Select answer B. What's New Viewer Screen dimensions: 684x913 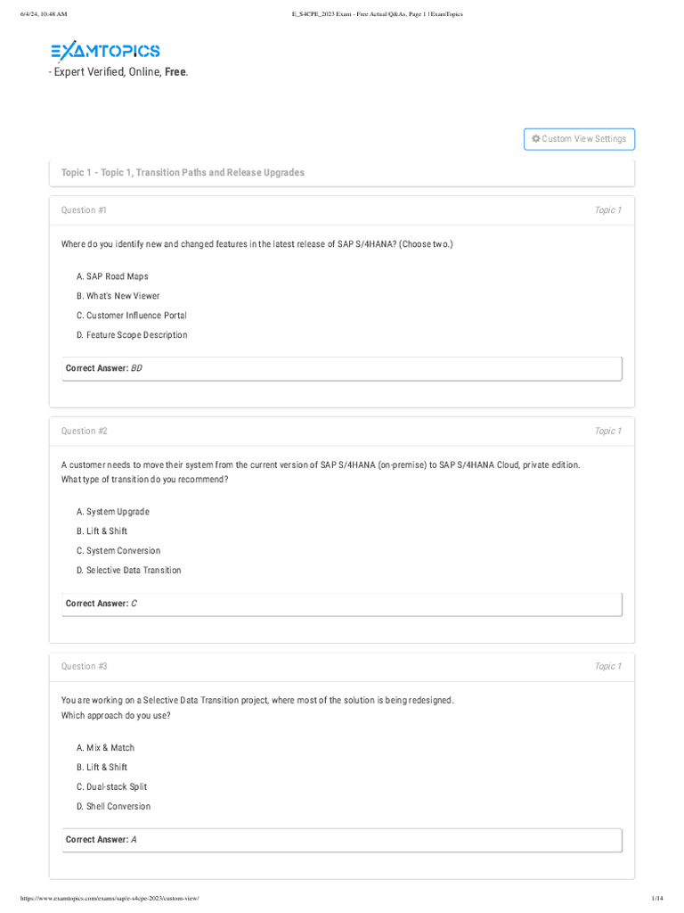point(118,296)
